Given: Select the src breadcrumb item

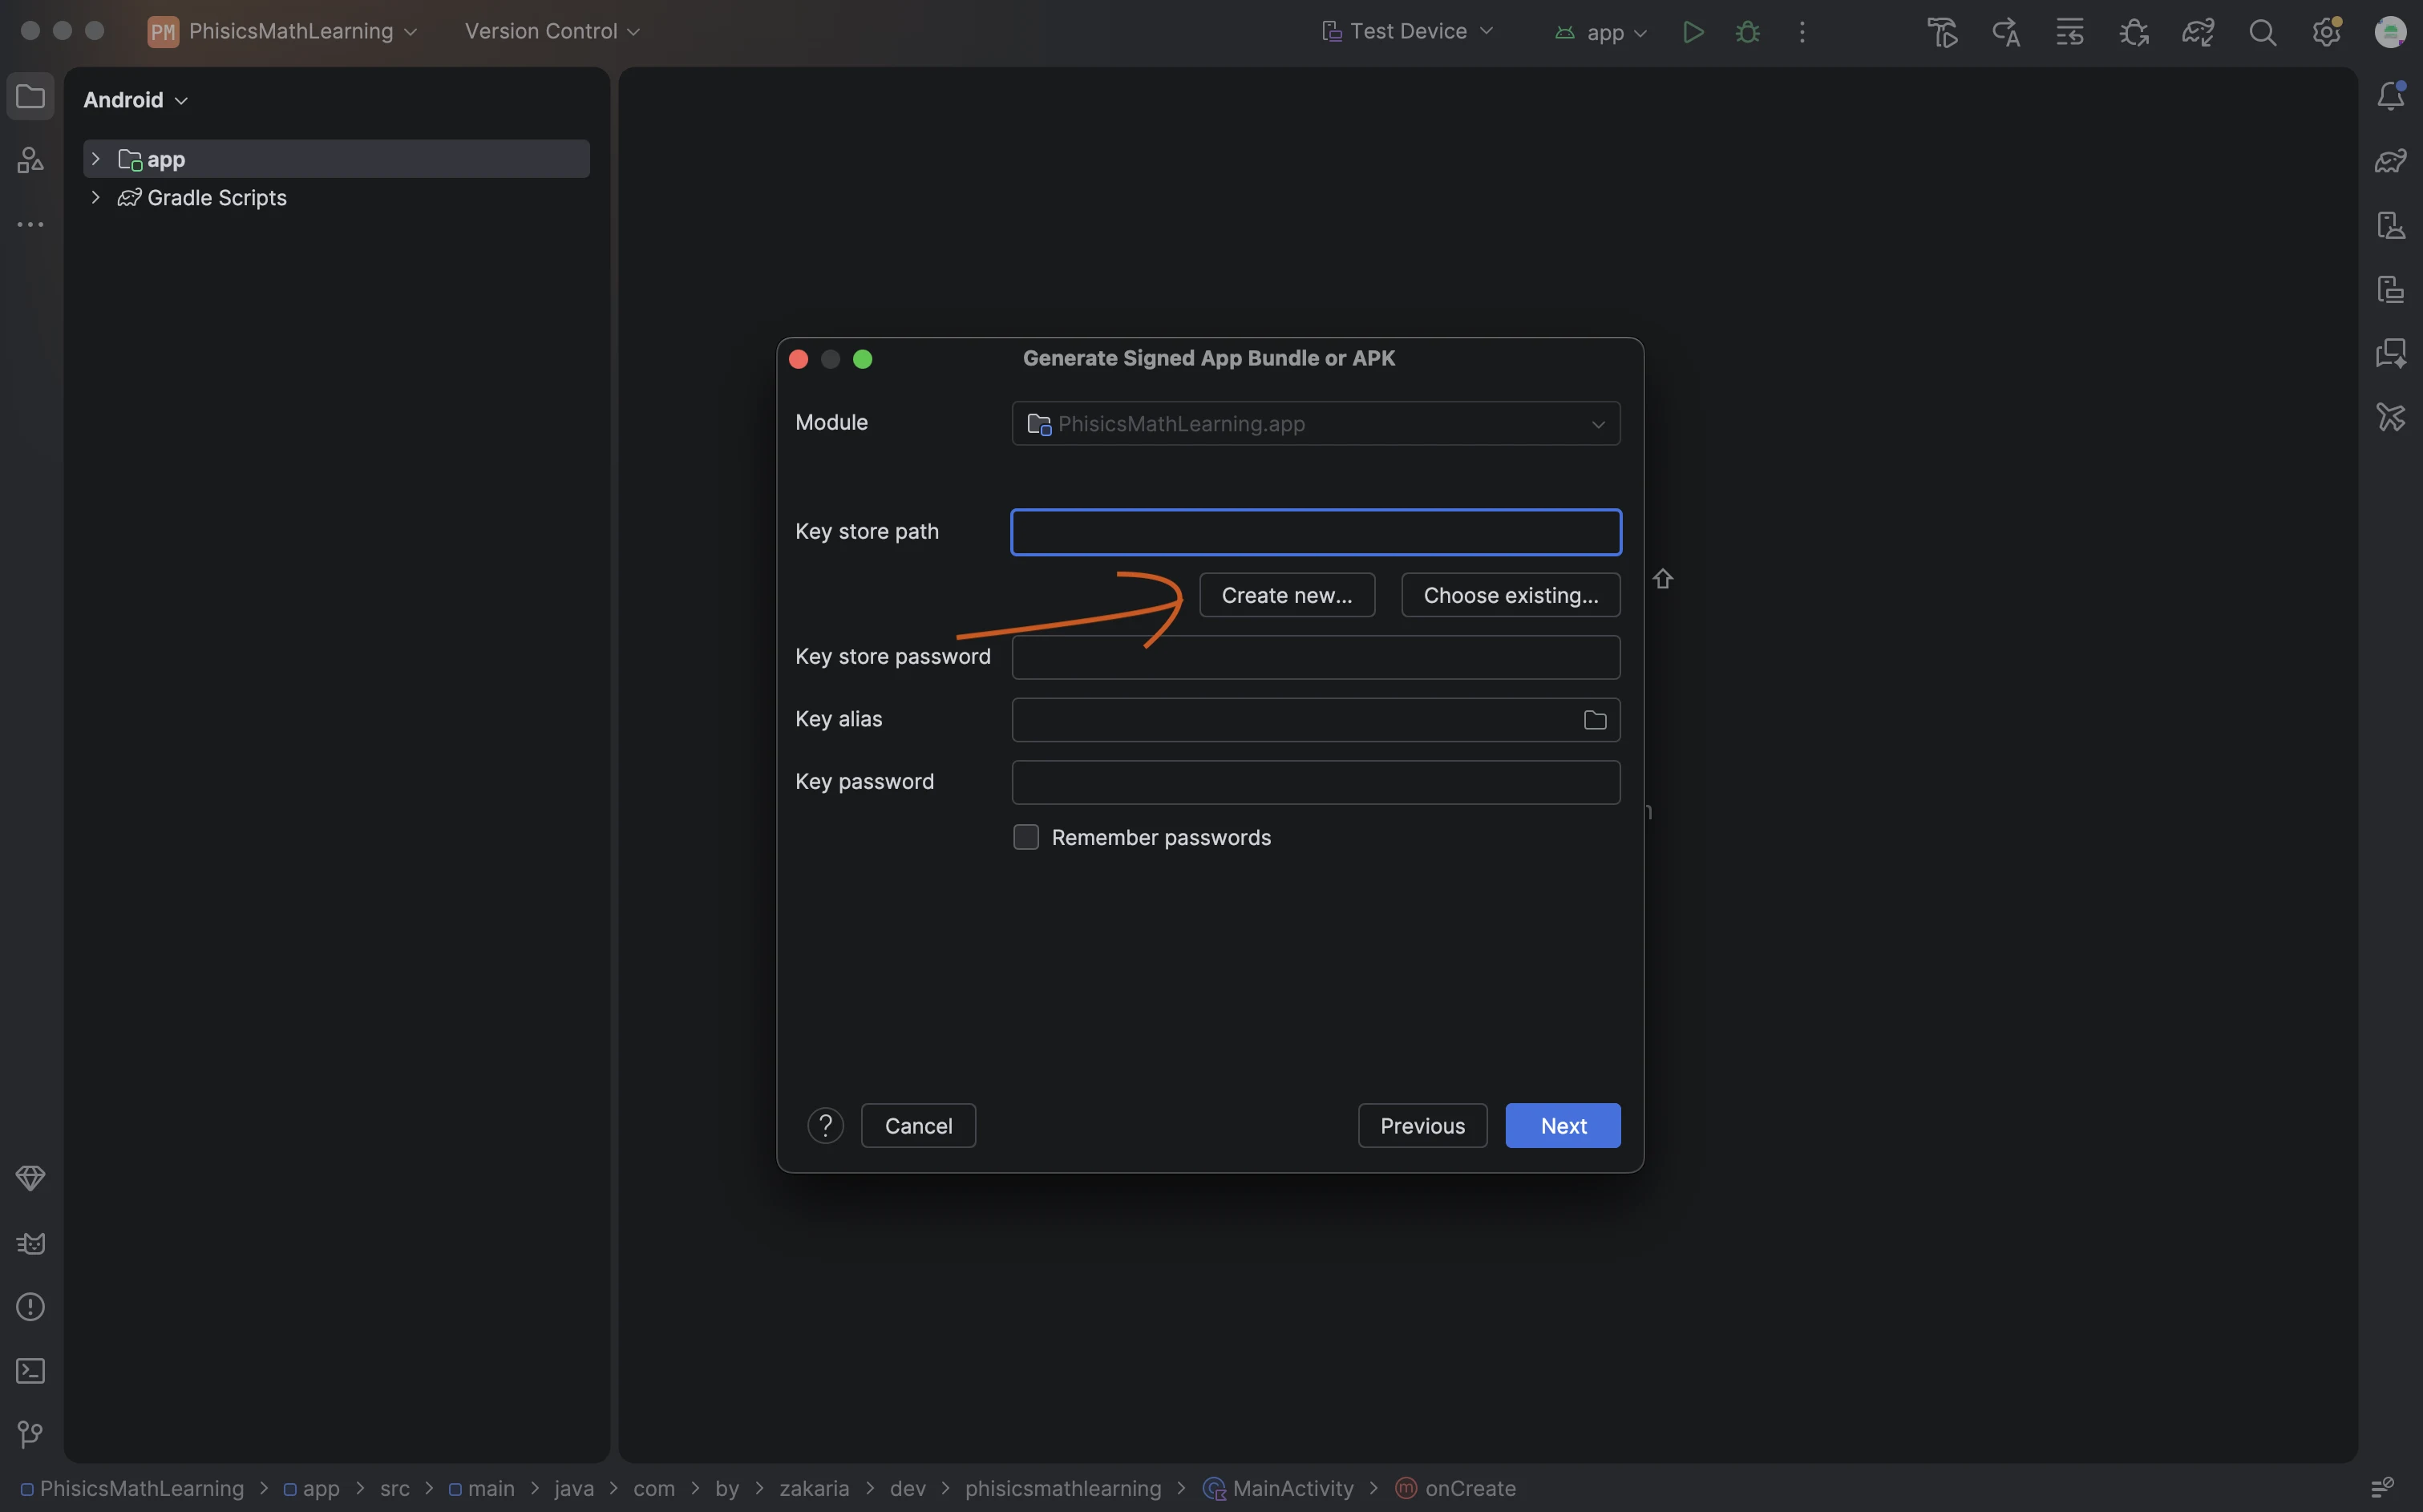Looking at the screenshot, I should (395, 1488).
